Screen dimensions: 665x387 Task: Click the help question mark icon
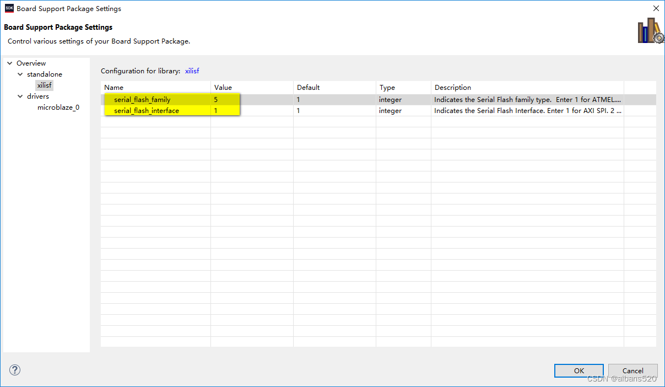click(14, 370)
